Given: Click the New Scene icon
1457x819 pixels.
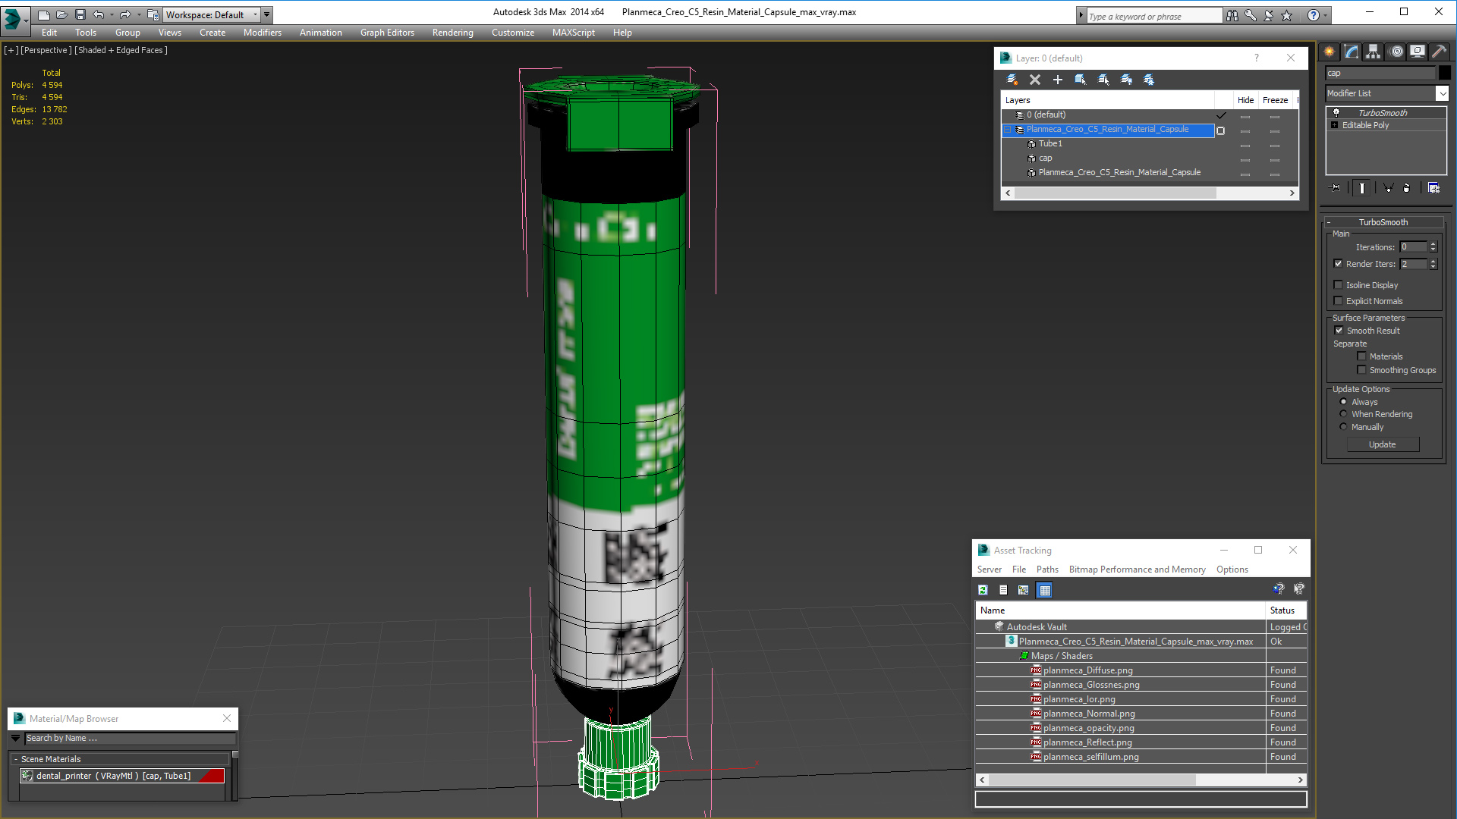Looking at the screenshot, I should tap(43, 14).
